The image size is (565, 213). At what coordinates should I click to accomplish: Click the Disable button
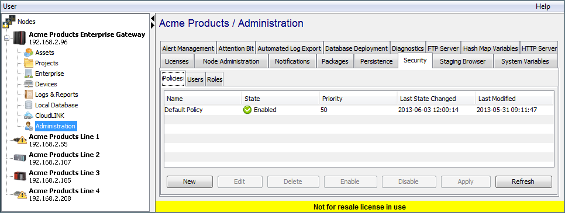408,181
